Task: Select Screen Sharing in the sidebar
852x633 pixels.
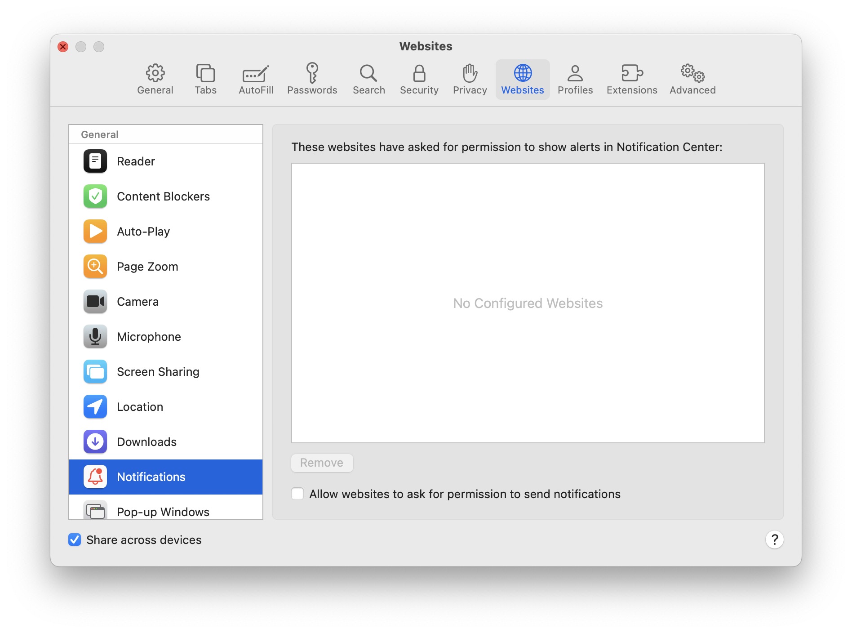Action: pos(166,372)
